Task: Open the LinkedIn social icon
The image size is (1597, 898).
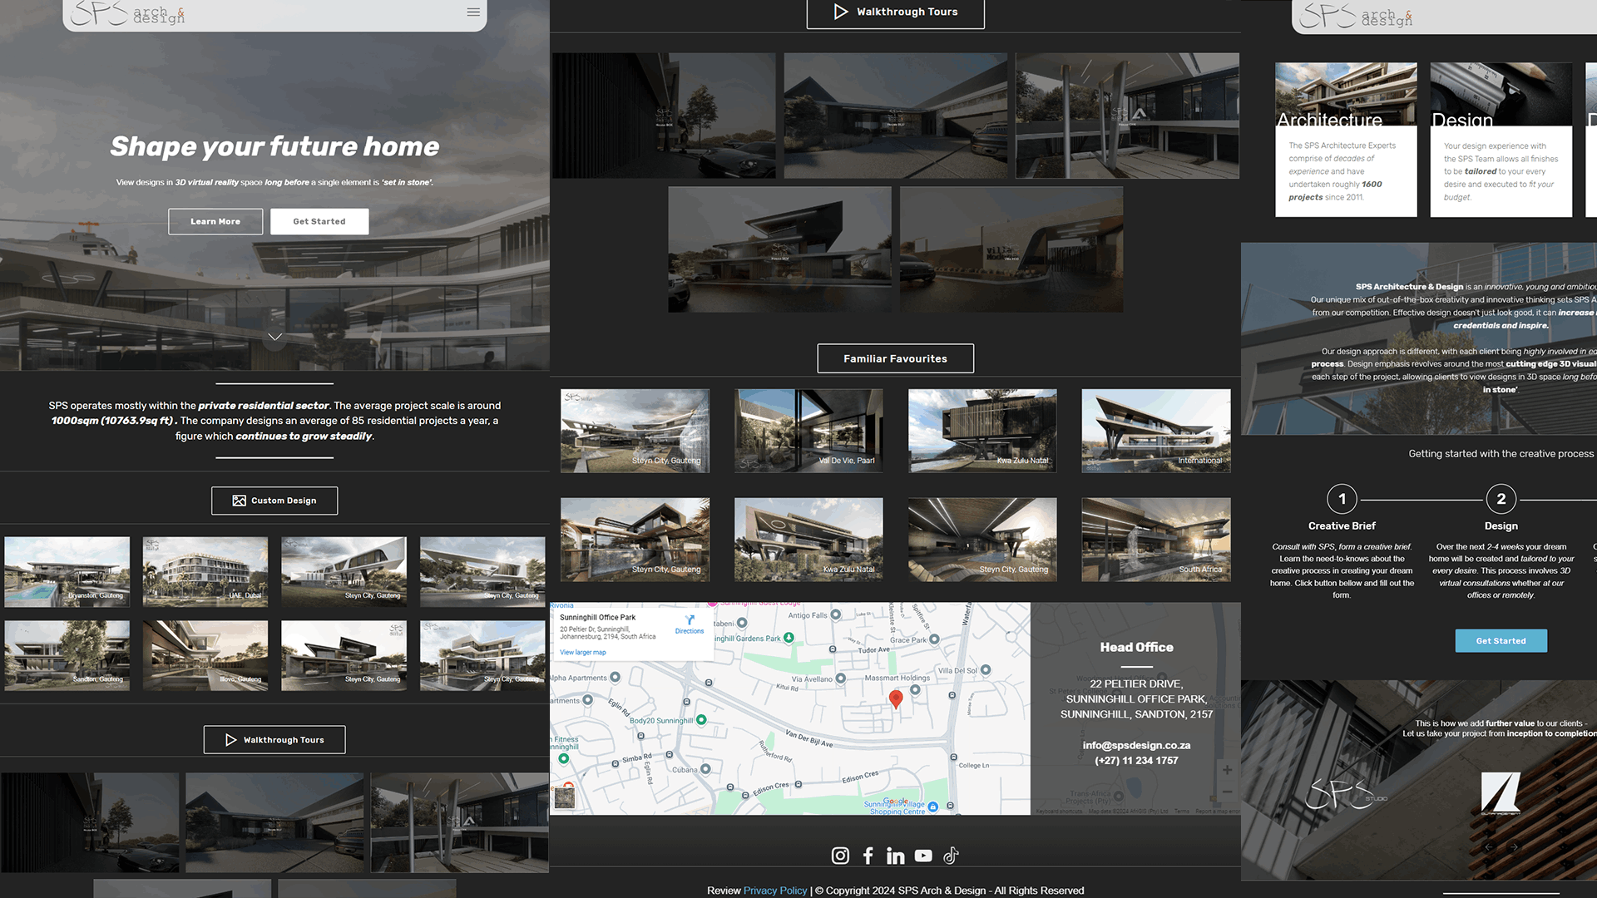Action: pyautogui.click(x=895, y=856)
